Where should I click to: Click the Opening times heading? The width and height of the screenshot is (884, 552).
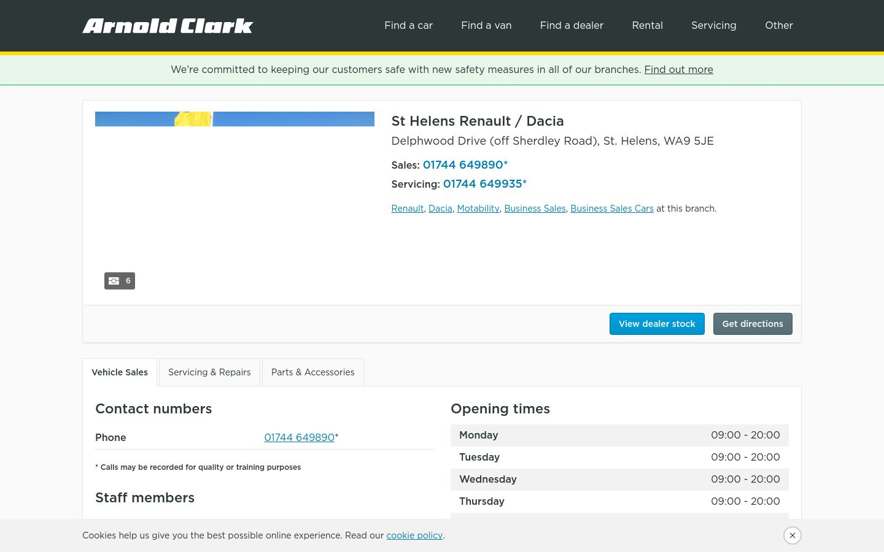(x=500, y=408)
